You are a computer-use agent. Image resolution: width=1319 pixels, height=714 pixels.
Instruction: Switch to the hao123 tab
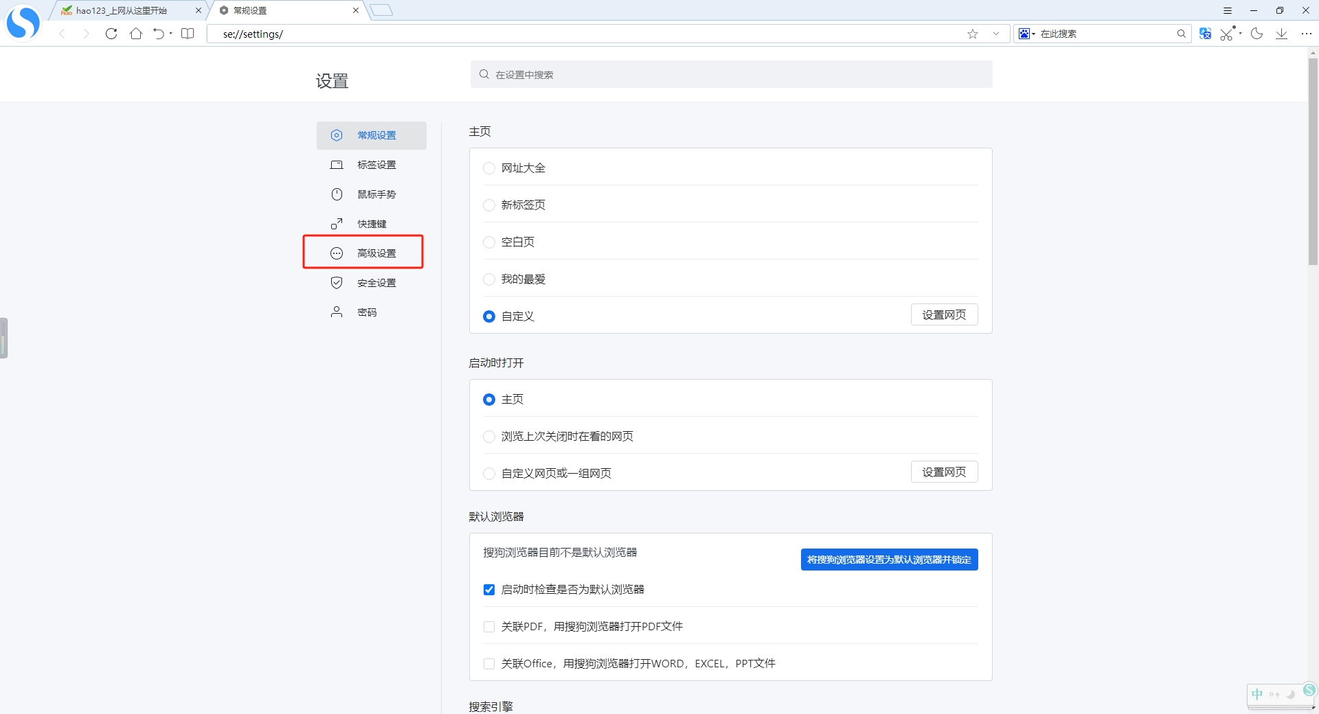point(122,10)
